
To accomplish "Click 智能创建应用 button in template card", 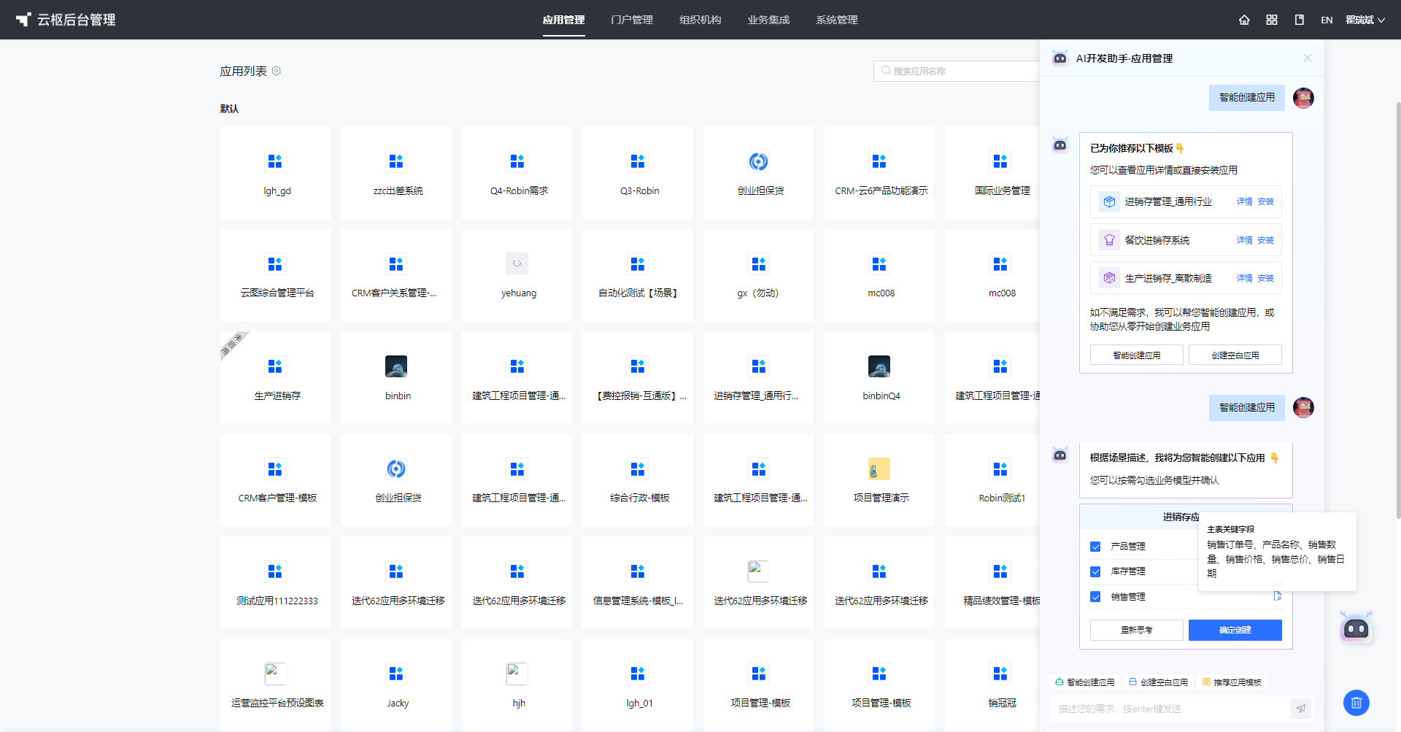I will pyautogui.click(x=1137, y=355).
